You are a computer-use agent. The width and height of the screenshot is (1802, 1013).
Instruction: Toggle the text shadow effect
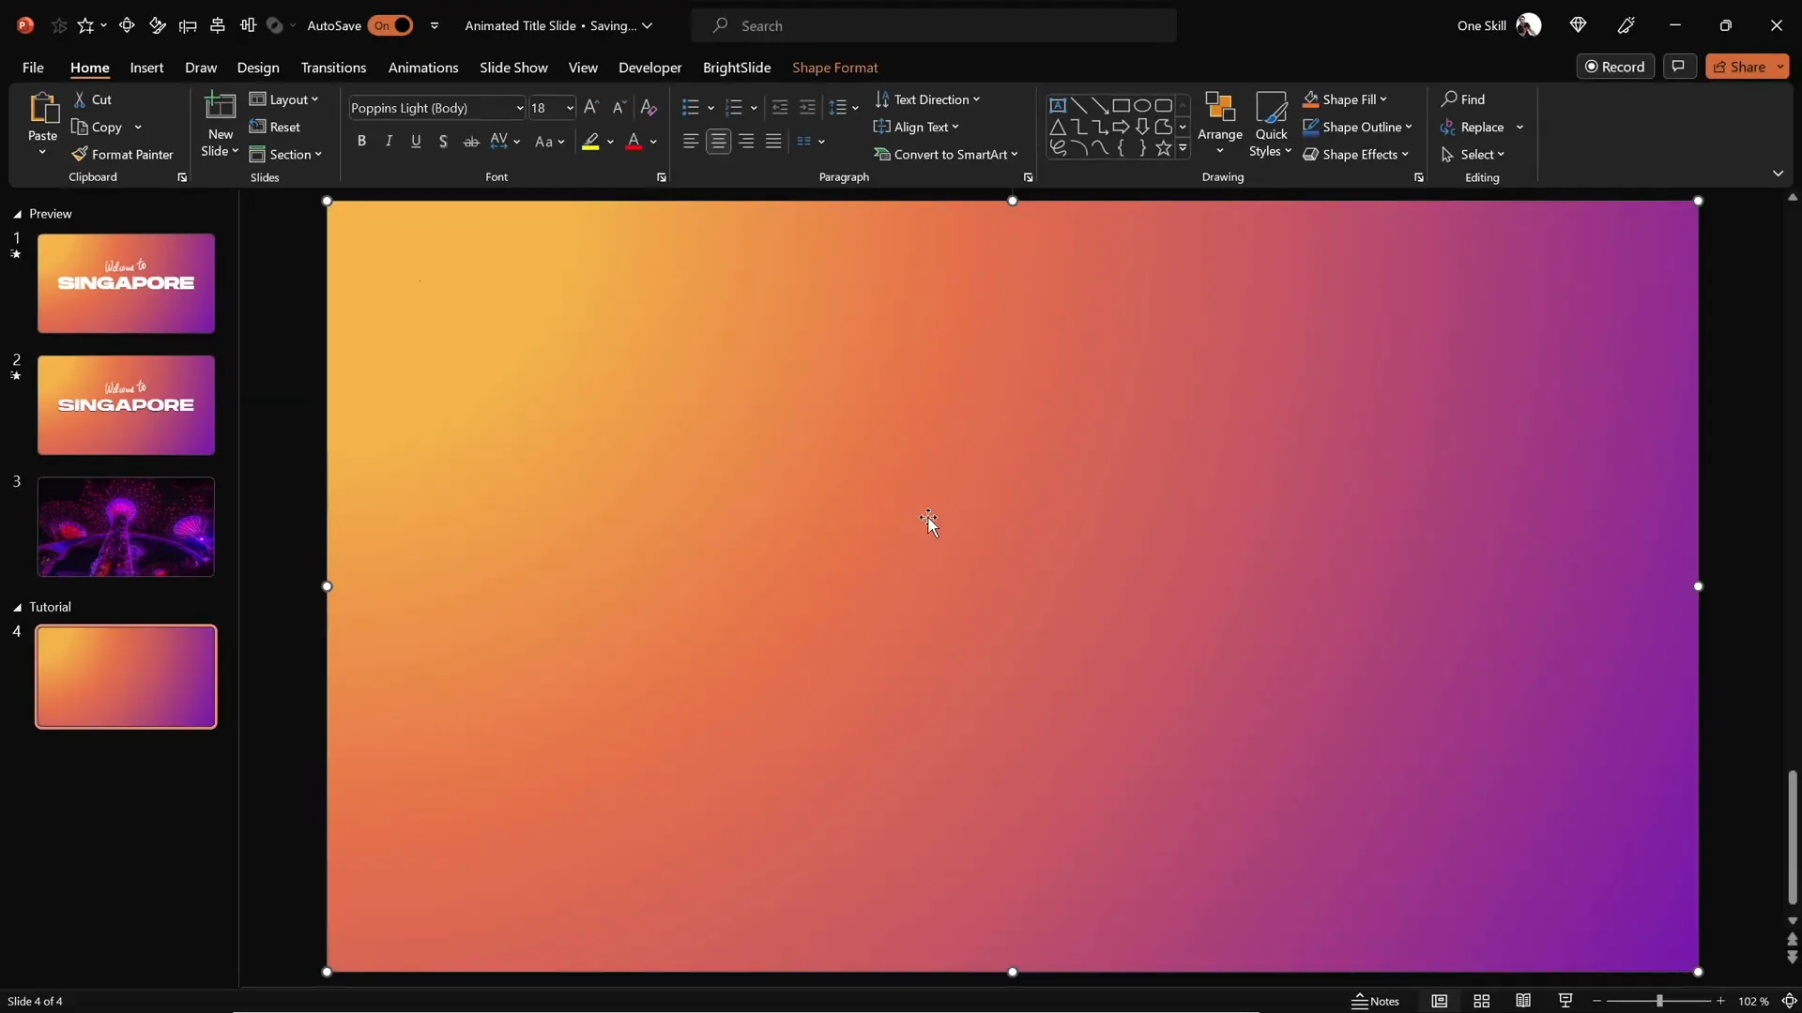pos(444,141)
